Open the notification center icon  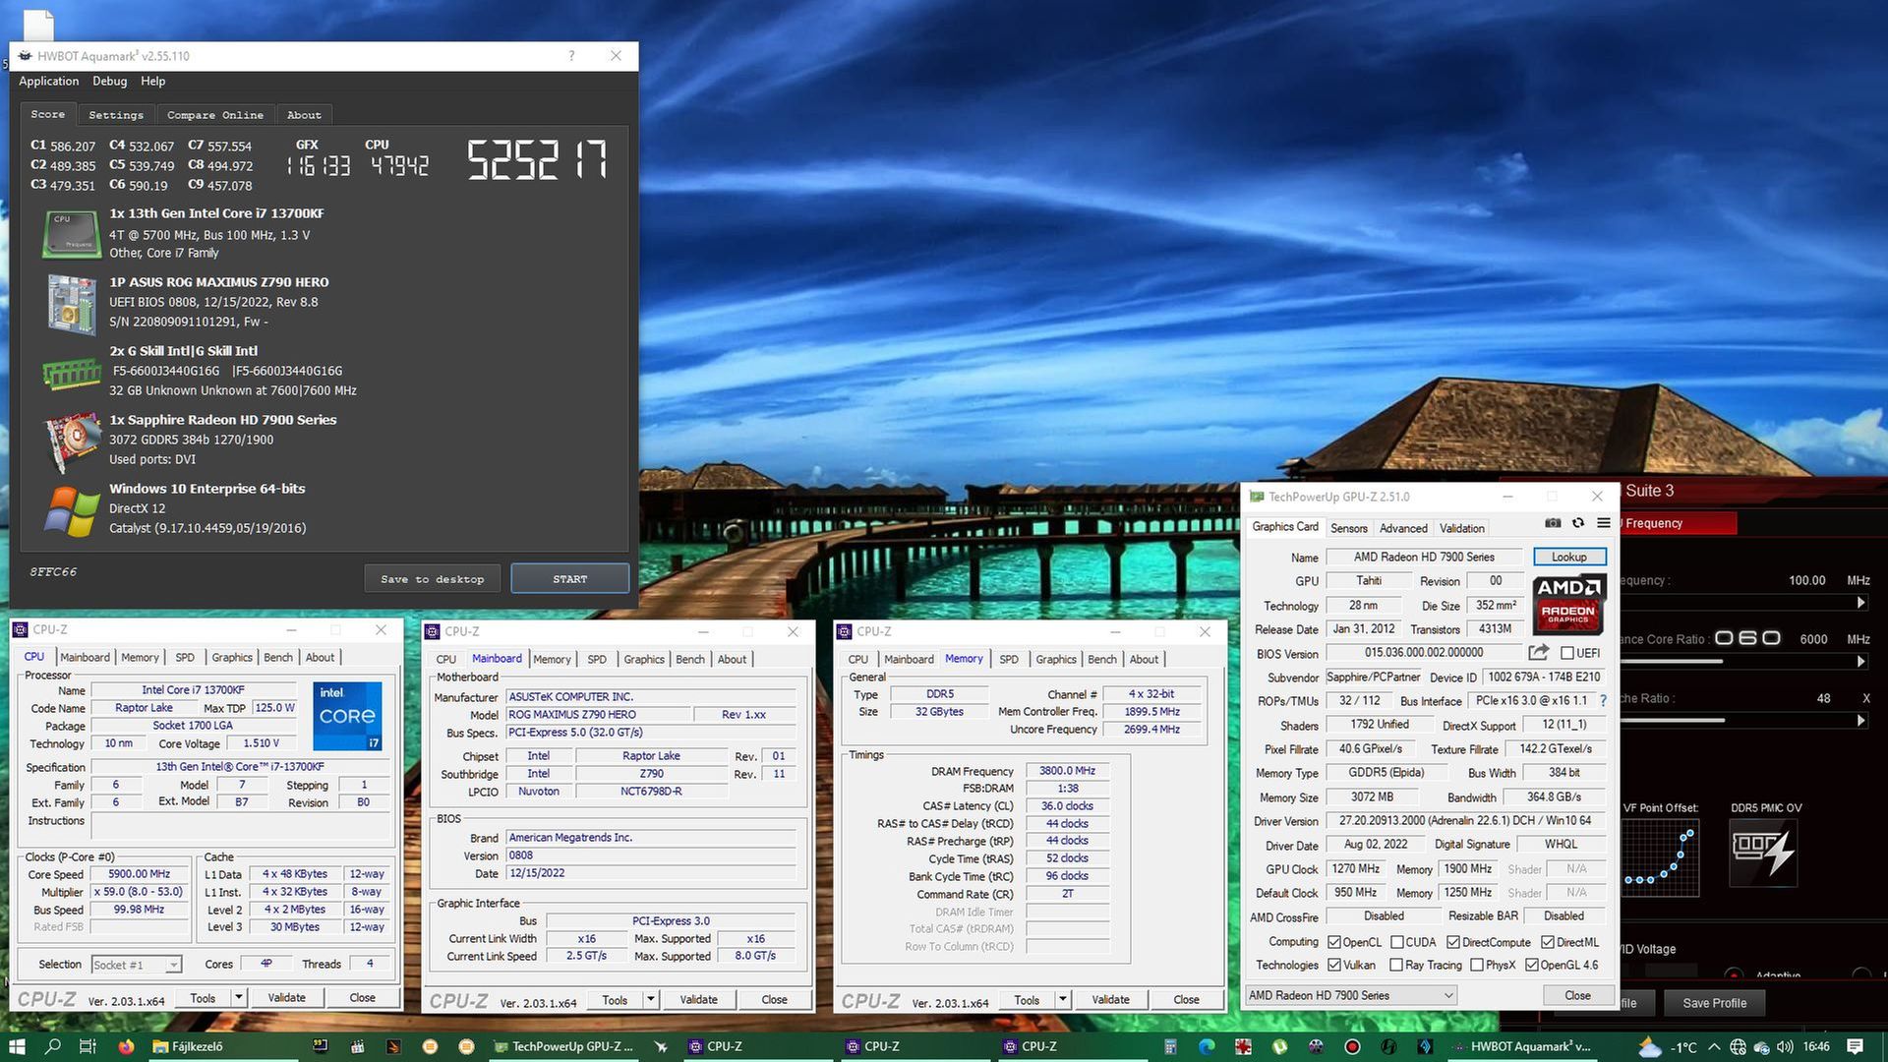(x=1855, y=1046)
